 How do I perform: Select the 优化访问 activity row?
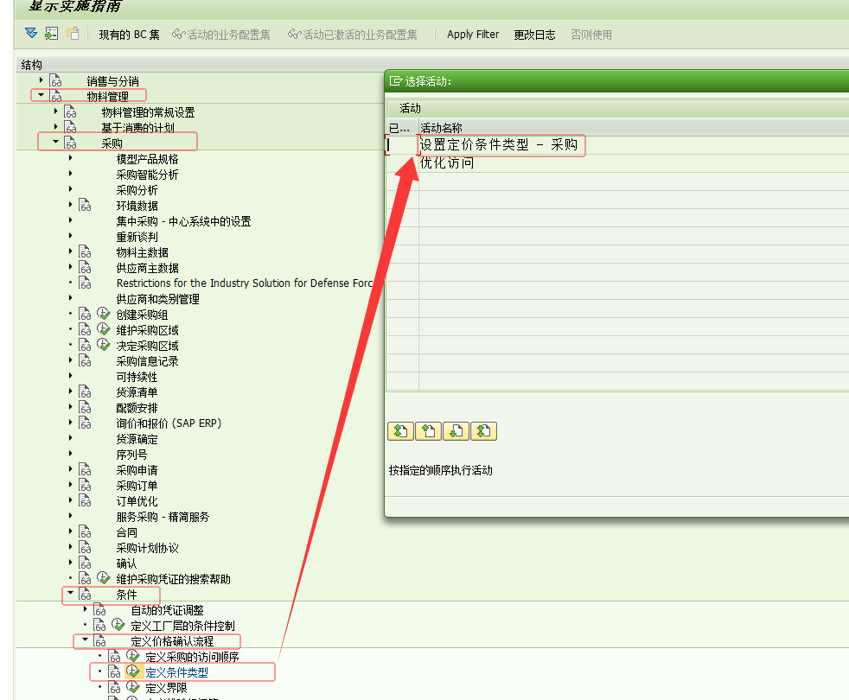[447, 162]
